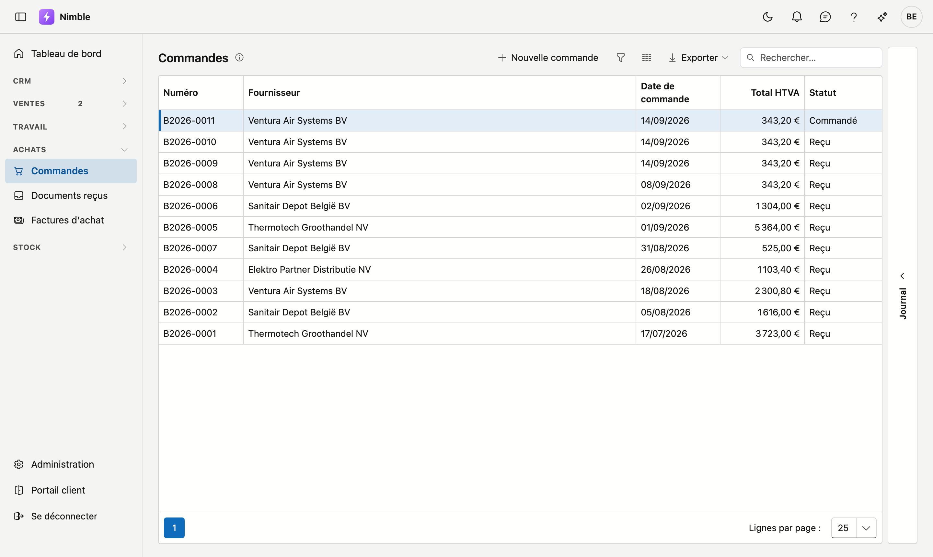933x557 pixels.
Task: Go to page 1
Action: coord(174,528)
